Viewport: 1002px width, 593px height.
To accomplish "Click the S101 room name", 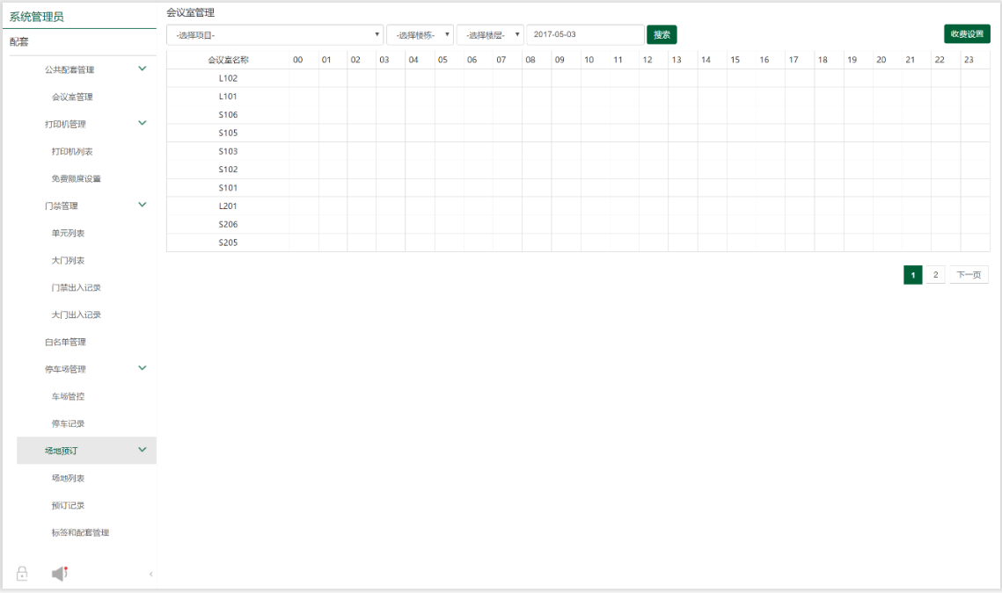I will tap(228, 188).
